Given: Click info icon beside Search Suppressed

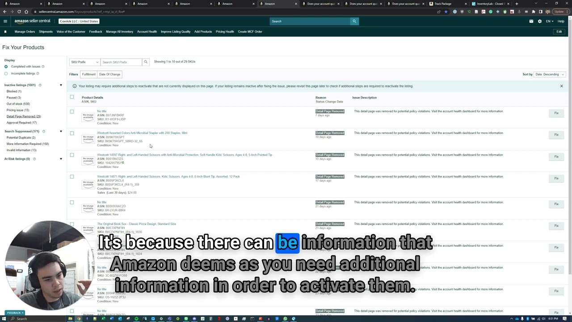Looking at the screenshot, I should coord(43,131).
